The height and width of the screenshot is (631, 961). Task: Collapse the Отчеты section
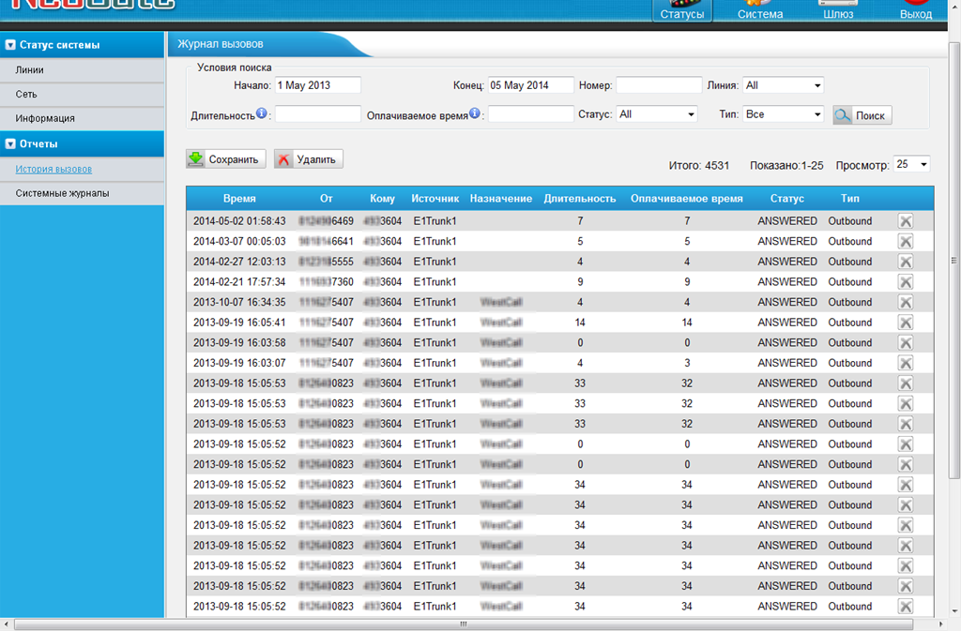(x=10, y=143)
